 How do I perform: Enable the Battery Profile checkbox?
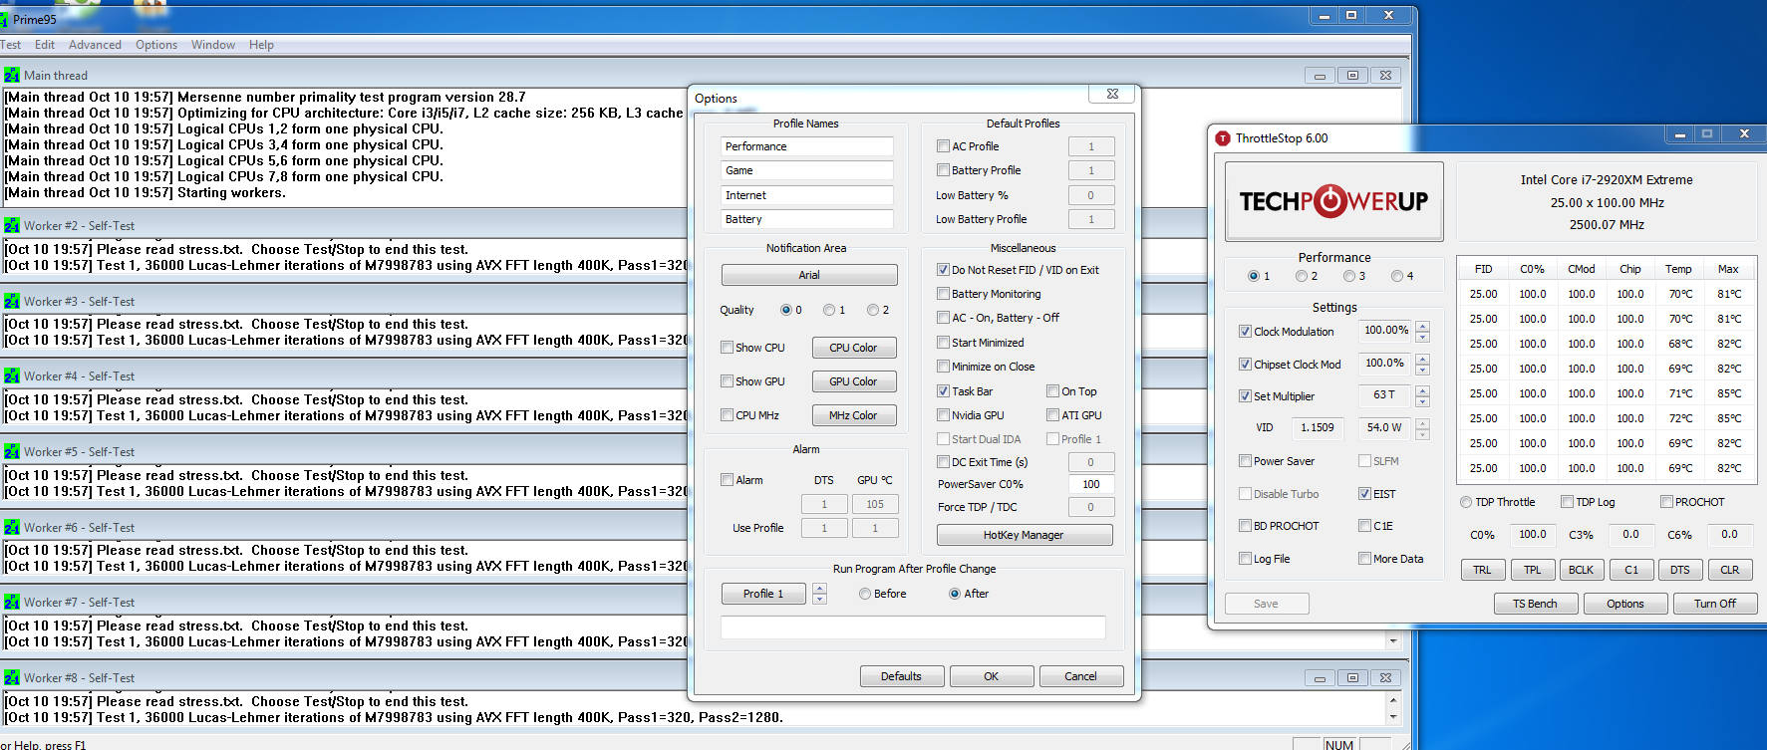click(943, 170)
